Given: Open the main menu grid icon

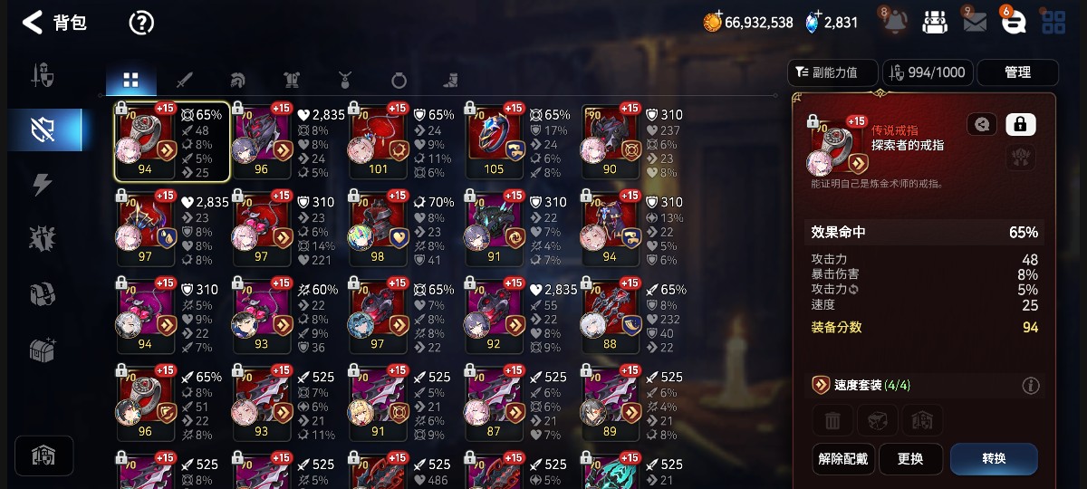Looking at the screenshot, I should pos(1053,23).
